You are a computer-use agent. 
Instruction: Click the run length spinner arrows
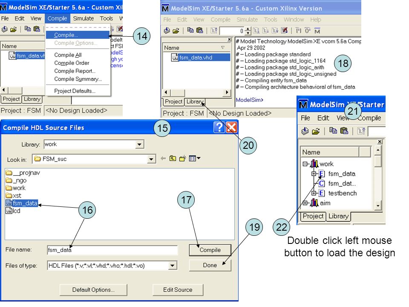248,31
